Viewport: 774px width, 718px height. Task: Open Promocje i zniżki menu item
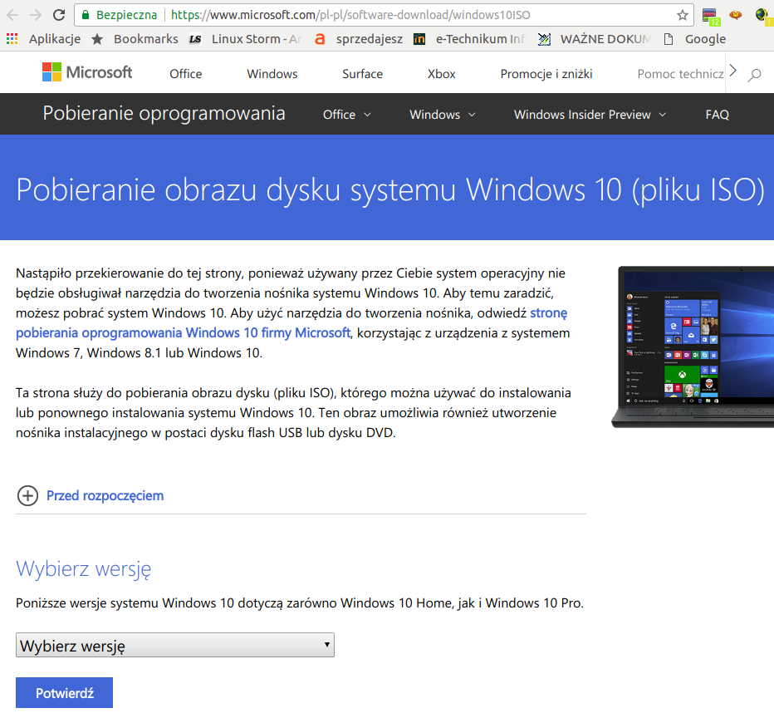546,74
